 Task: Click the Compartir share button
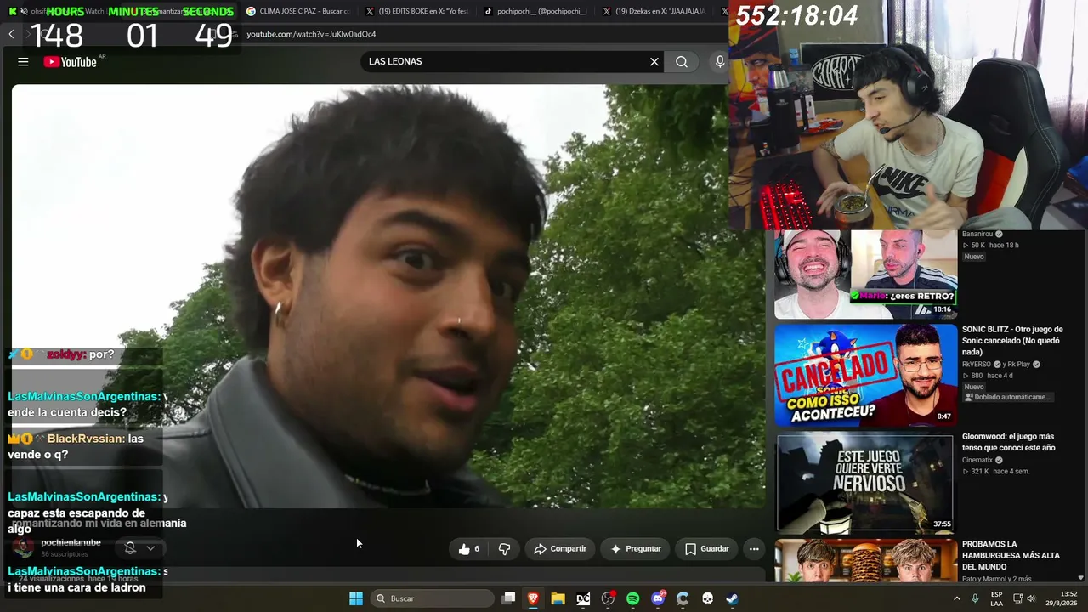(560, 549)
